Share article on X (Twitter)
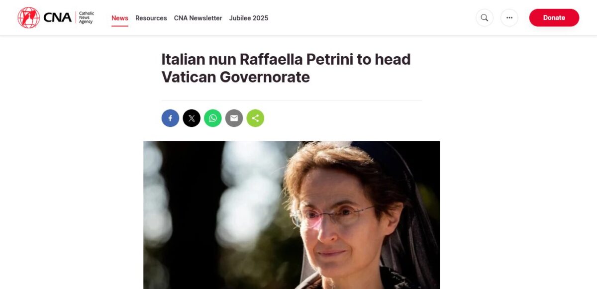 click(192, 118)
